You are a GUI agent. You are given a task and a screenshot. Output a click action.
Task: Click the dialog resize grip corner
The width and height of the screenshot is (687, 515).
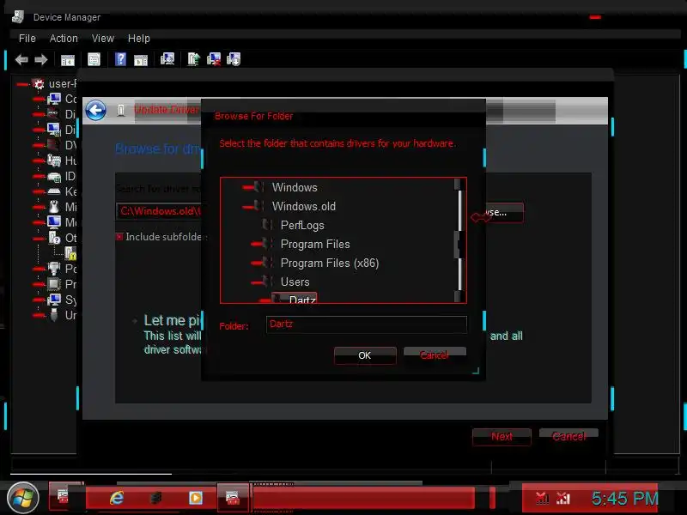476,371
